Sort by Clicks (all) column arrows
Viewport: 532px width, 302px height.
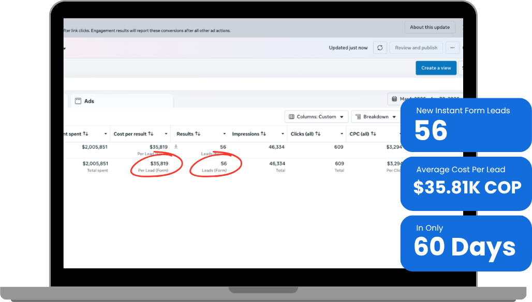[x=318, y=134]
